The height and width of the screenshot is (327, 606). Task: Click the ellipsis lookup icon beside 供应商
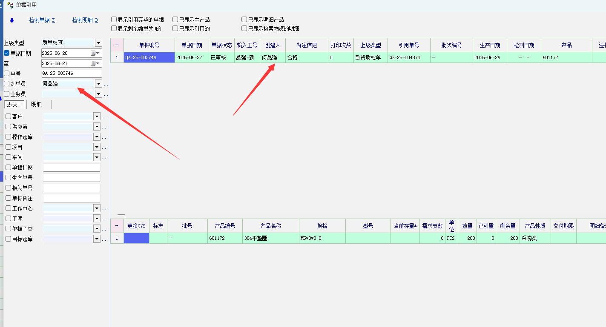(104, 127)
